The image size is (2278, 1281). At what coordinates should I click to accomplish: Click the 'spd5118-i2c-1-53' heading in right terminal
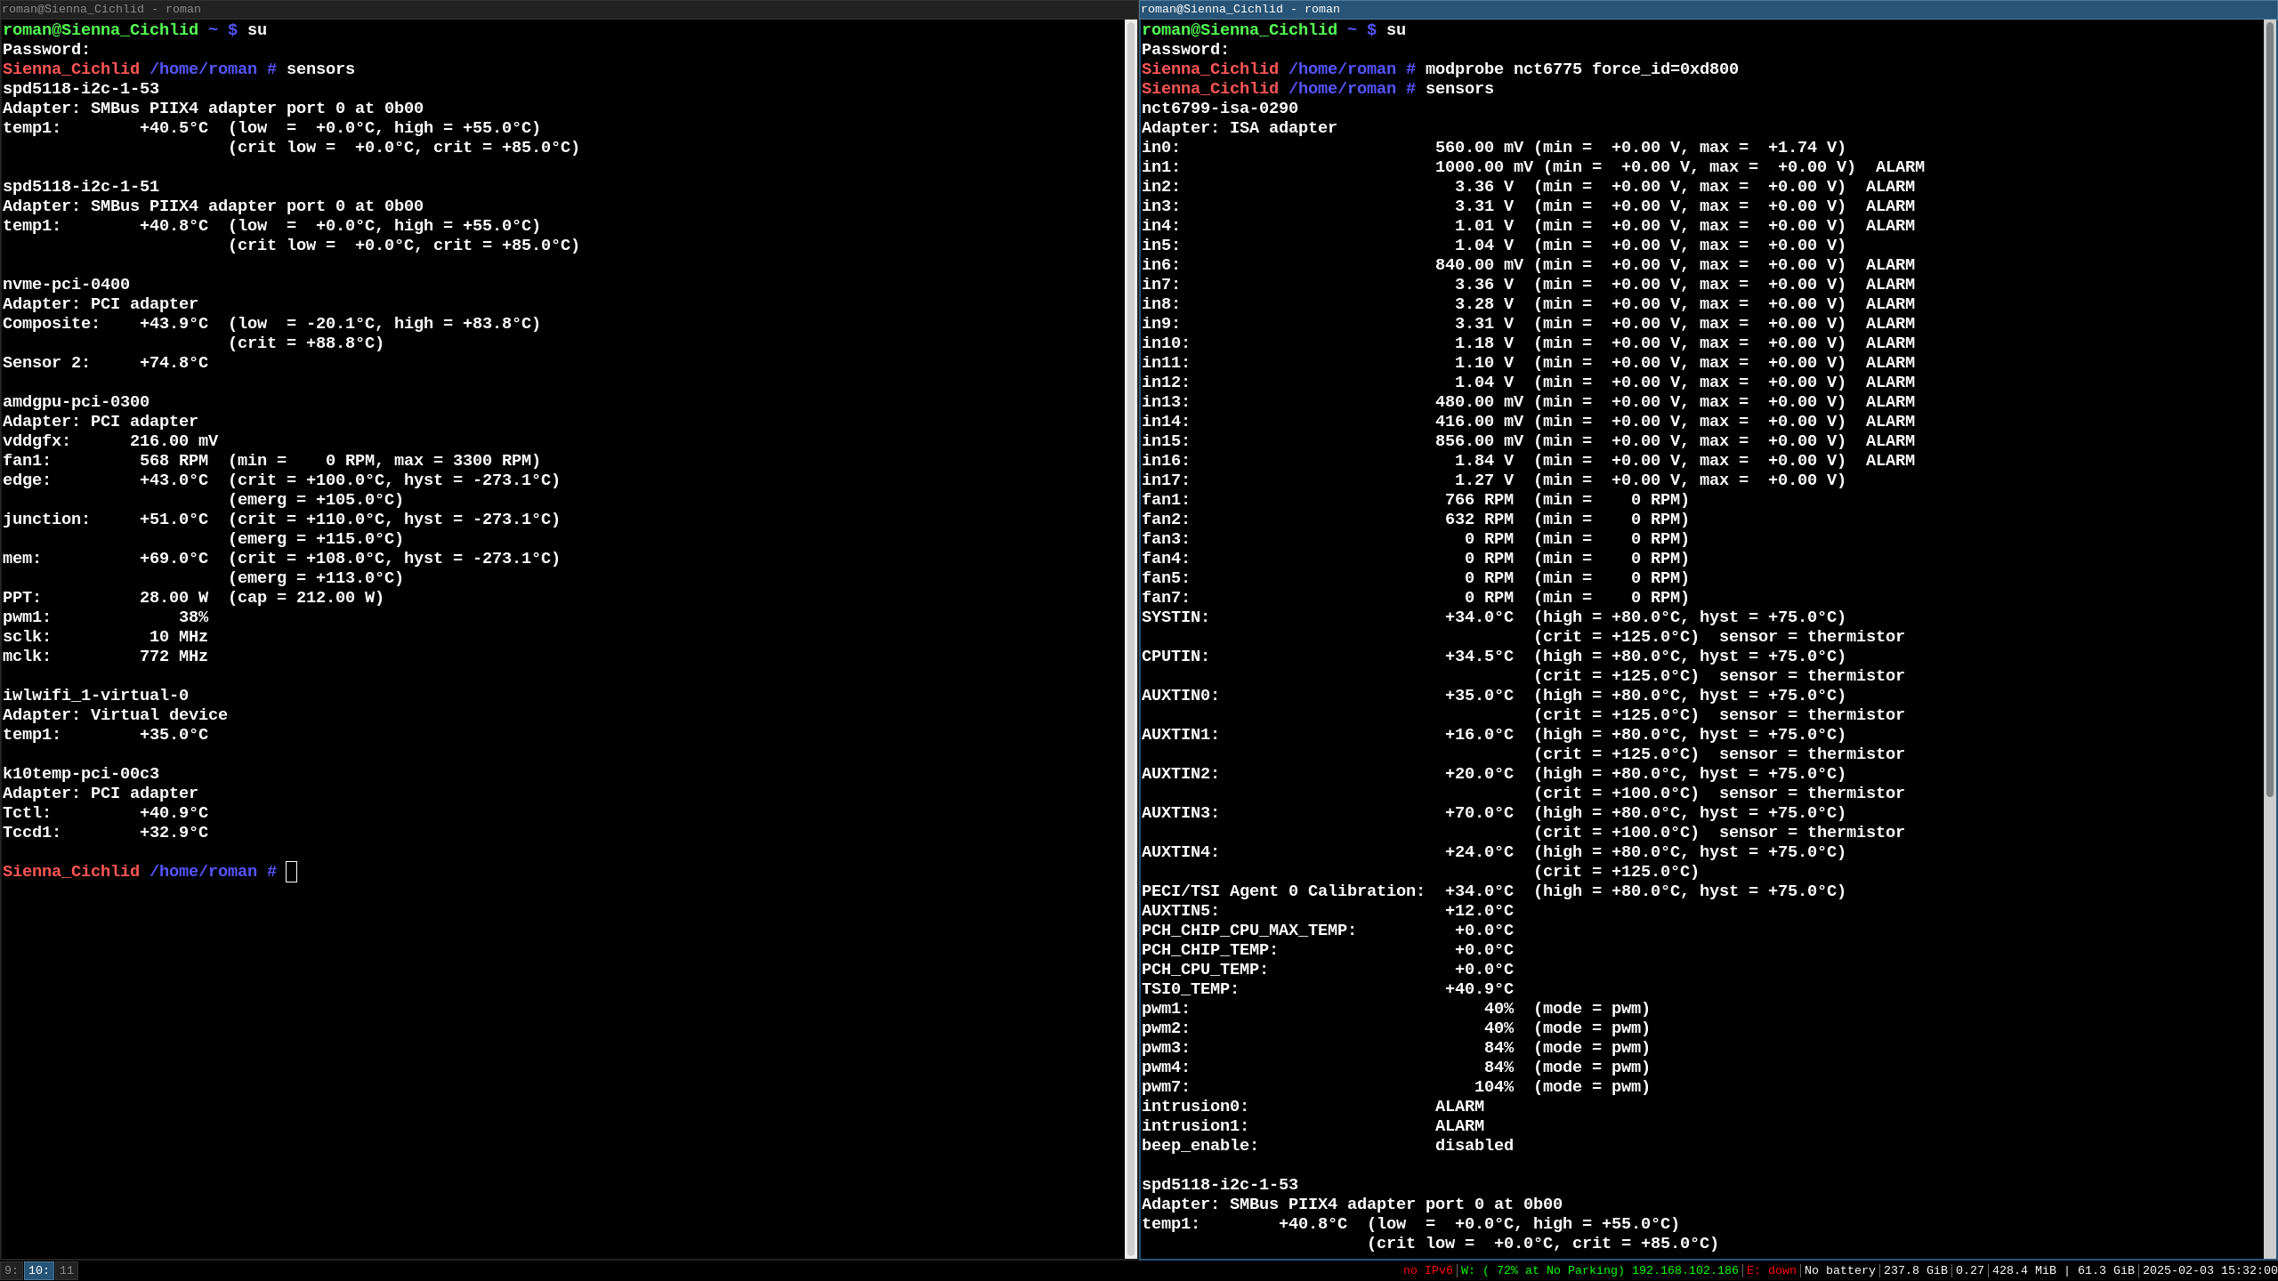pyautogui.click(x=1219, y=1185)
